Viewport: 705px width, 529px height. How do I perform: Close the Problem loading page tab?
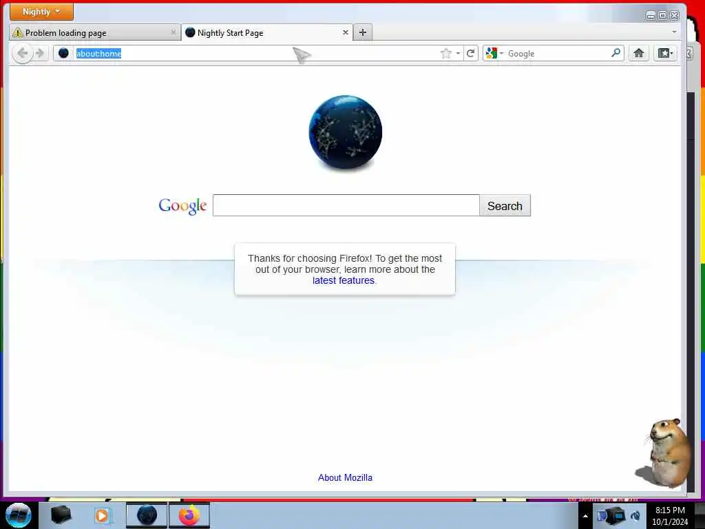coord(173,32)
